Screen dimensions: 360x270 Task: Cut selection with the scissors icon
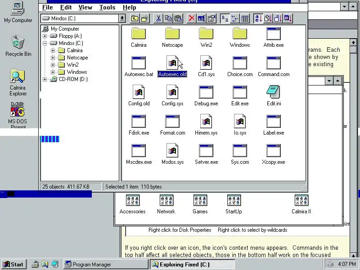point(158,18)
